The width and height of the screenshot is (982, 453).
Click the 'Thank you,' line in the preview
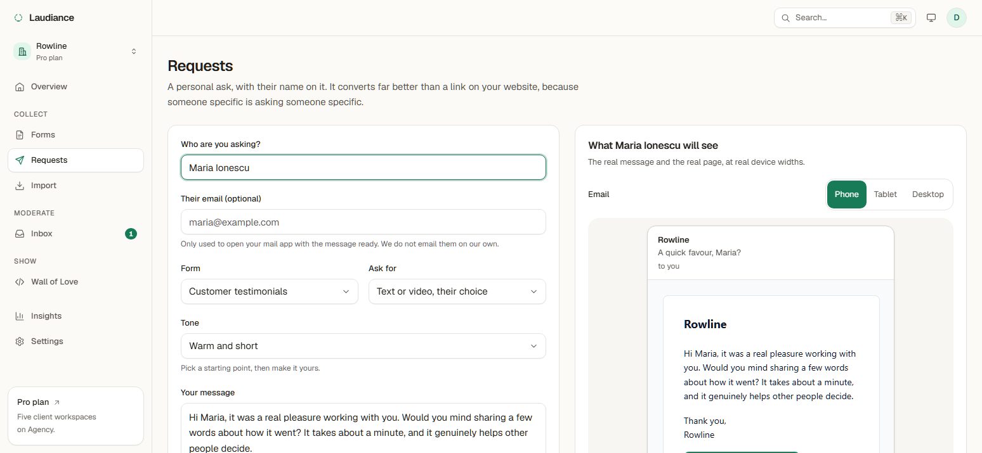(705, 421)
